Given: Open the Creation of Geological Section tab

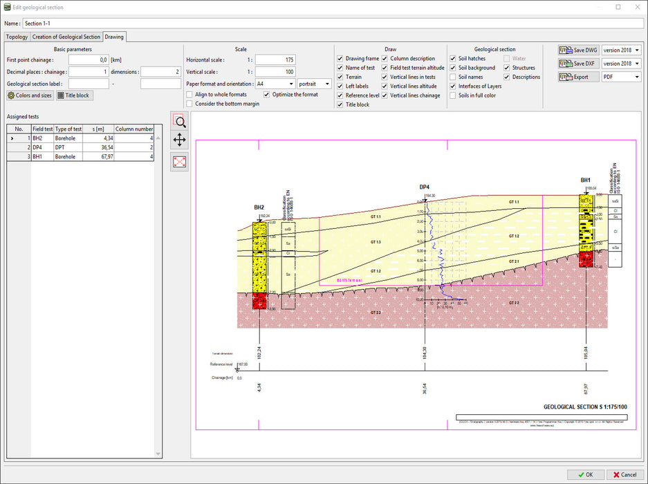Looking at the screenshot, I should click(x=66, y=37).
